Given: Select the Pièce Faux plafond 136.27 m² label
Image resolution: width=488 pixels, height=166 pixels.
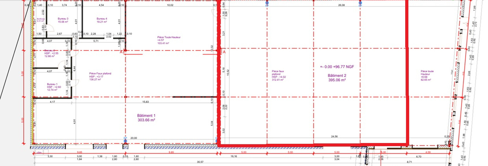Looking at the screenshot, I should 100,76.
